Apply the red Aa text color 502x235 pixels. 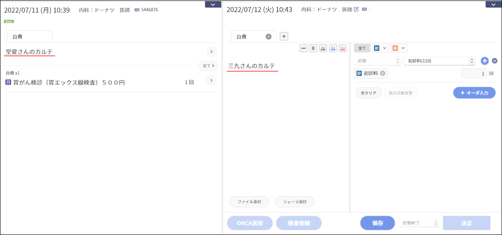click(342, 48)
